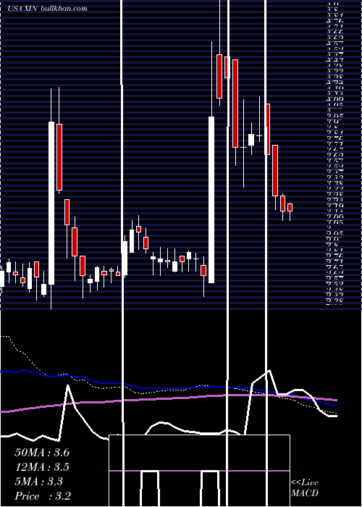362x507 pixels.
Task: Click the "12MA : 3.5" label
Action: click(42, 467)
